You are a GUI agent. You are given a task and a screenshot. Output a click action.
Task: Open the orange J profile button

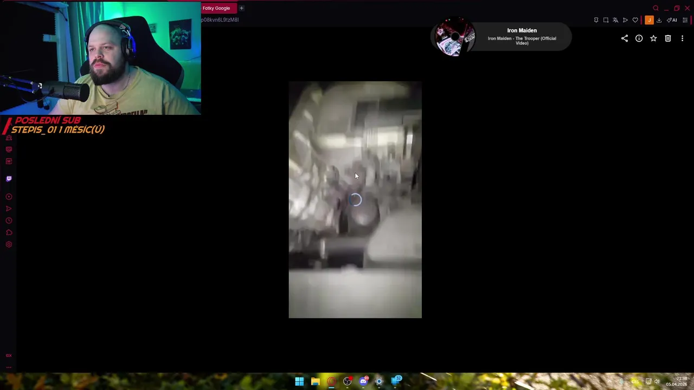click(649, 20)
